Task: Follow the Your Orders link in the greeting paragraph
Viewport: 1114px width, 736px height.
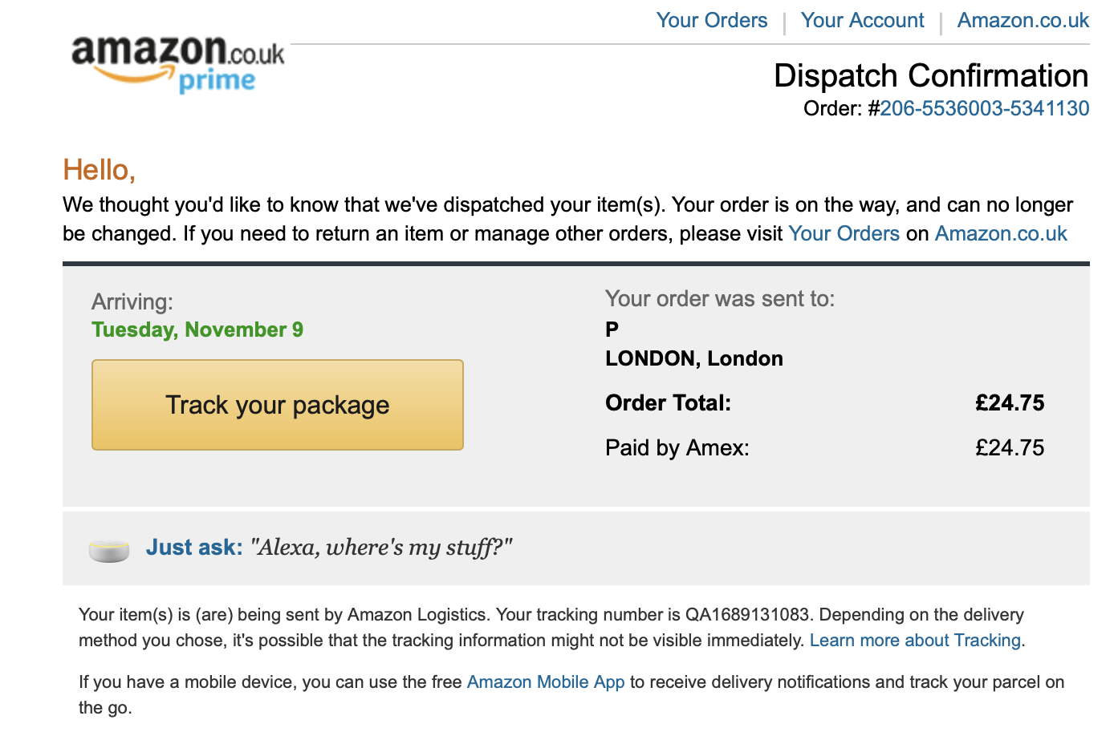Action: (844, 233)
